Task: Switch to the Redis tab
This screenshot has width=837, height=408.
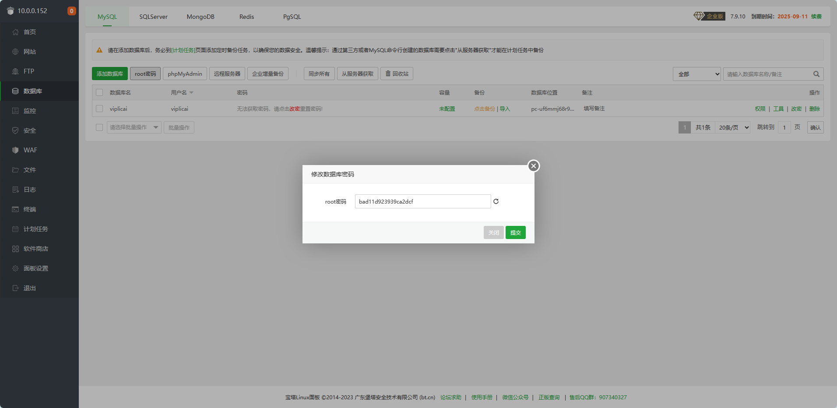Action: 246,17
